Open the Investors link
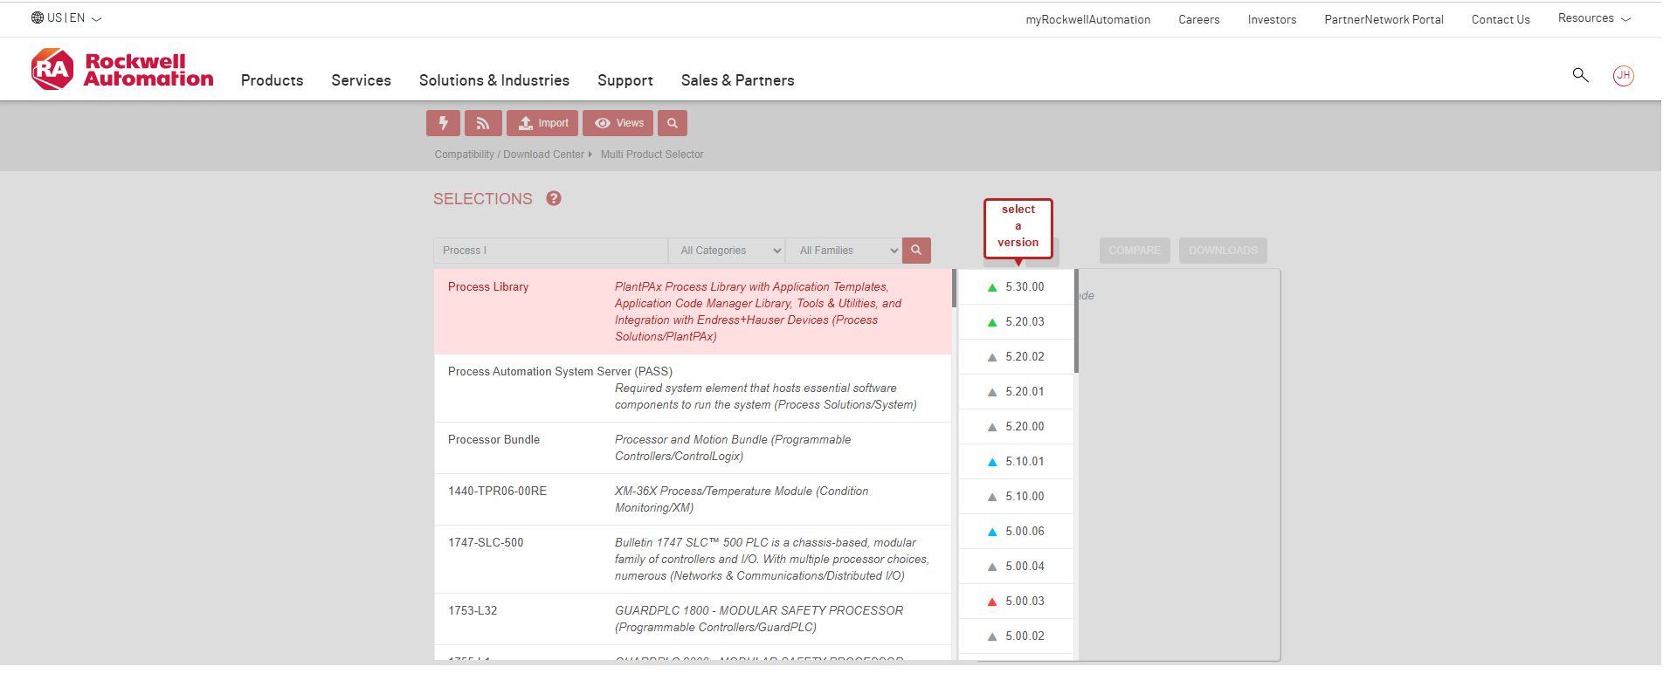 (1272, 19)
